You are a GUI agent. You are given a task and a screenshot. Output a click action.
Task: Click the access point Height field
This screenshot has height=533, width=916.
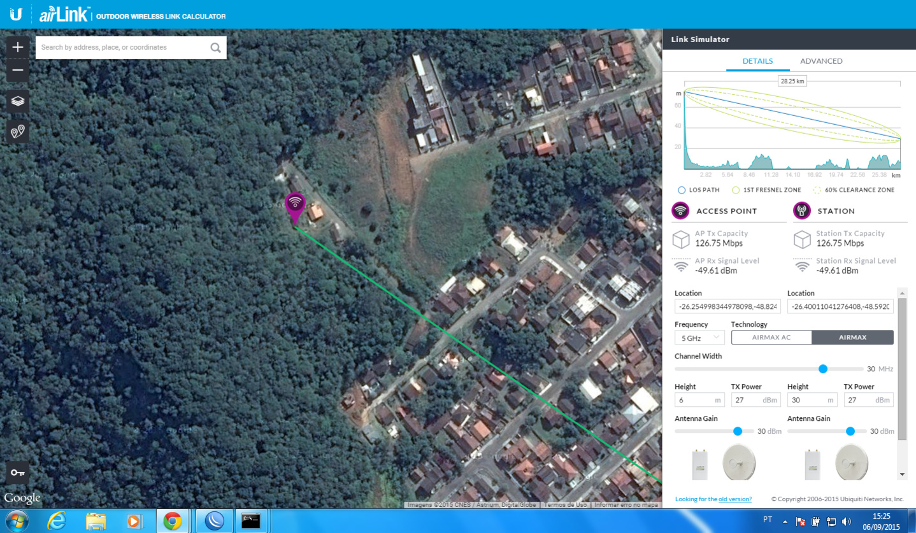pyautogui.click(x=699, y=400)
